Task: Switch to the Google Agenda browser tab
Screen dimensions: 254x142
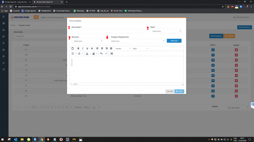Action: [x=15, y=2]
